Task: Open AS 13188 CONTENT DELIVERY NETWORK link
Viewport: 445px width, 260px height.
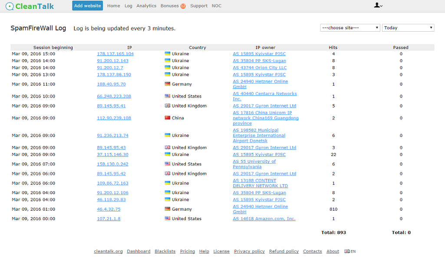Action: 260,183
